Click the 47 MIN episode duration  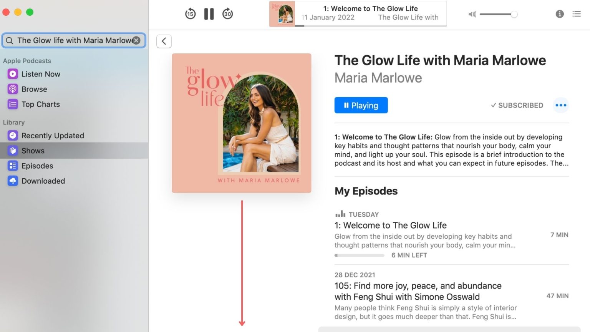tap(557, 296)
